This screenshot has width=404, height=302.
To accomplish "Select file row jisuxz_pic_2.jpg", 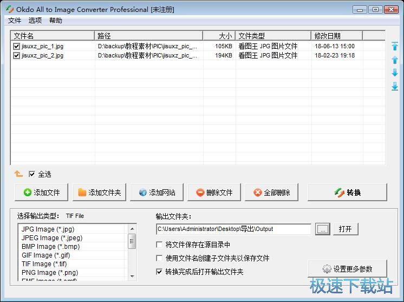I will tap(198, 55).
